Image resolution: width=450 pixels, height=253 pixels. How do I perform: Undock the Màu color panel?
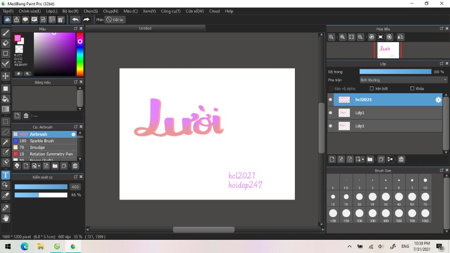tap(76, 29)
